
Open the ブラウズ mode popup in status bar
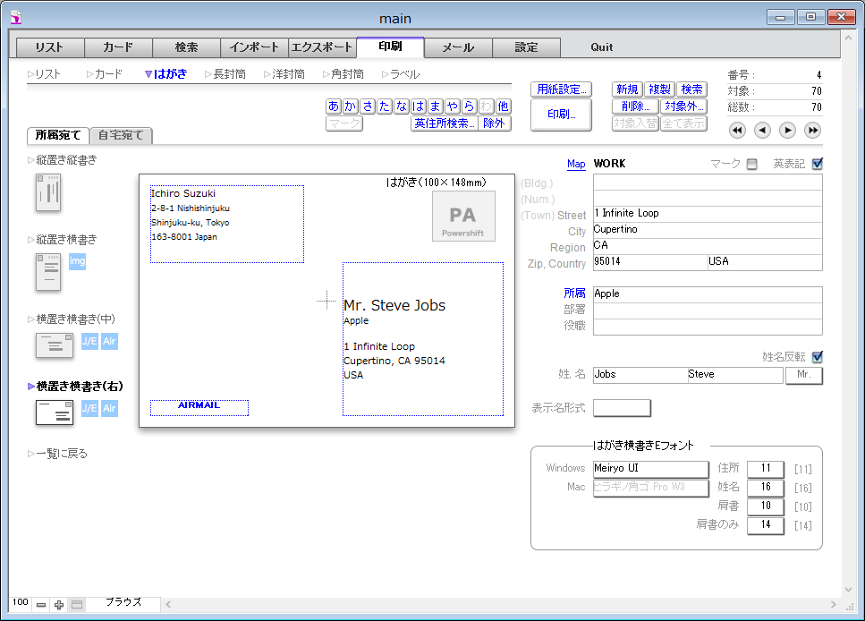[123, 603]
